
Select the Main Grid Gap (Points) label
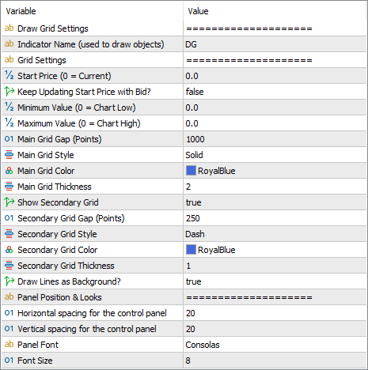(59, 139)
